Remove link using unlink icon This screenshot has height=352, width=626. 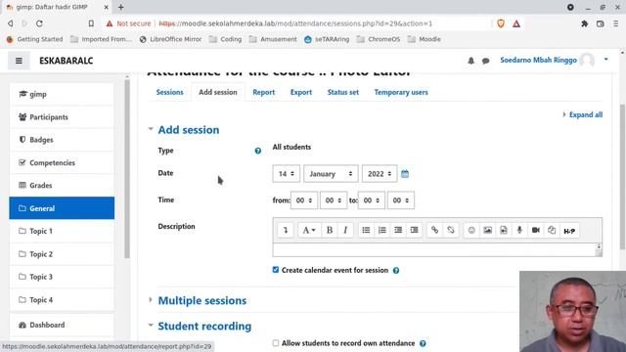[x=451, y=231]
